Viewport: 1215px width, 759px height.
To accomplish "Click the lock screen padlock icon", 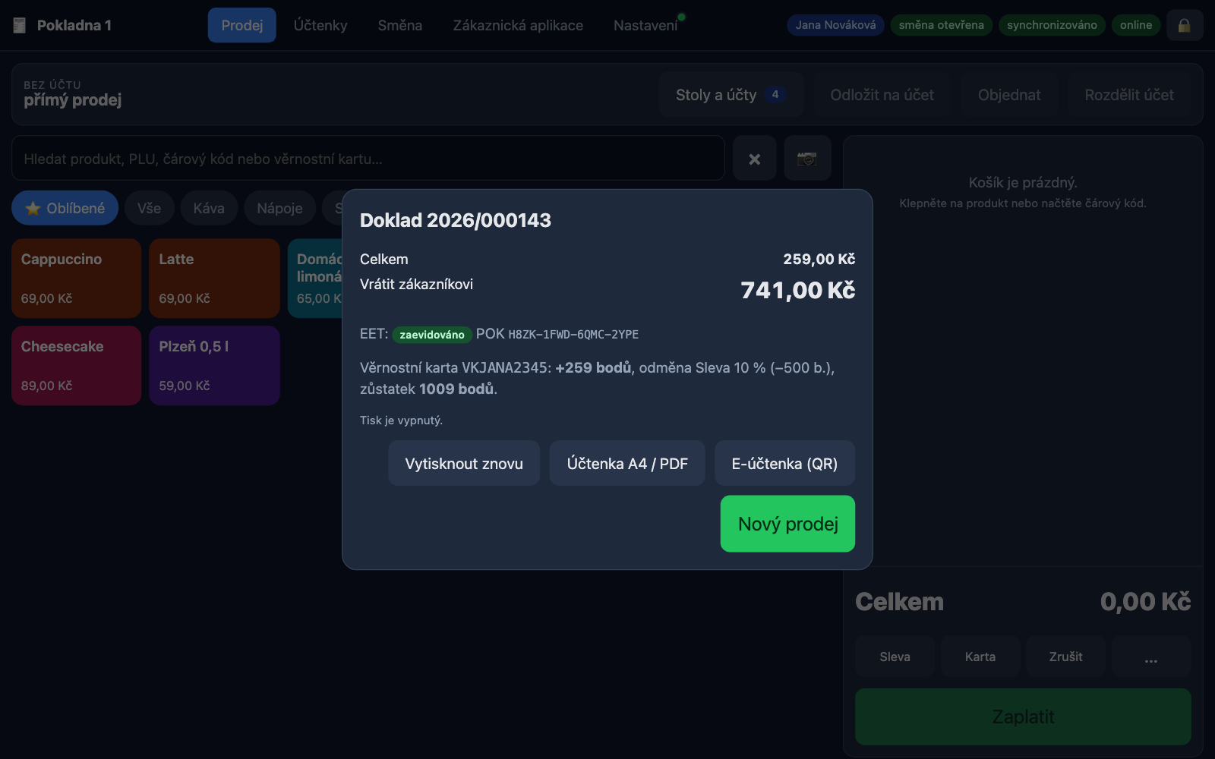I will tap(1184, 25).
